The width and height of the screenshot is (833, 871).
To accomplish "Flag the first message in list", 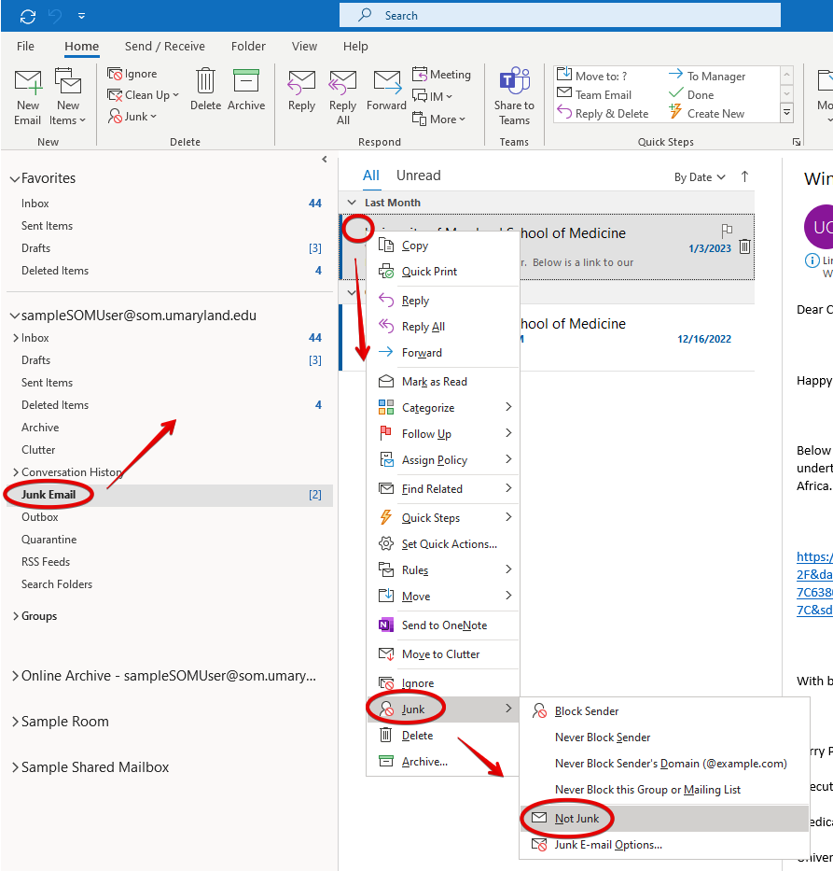I will 728,231.
